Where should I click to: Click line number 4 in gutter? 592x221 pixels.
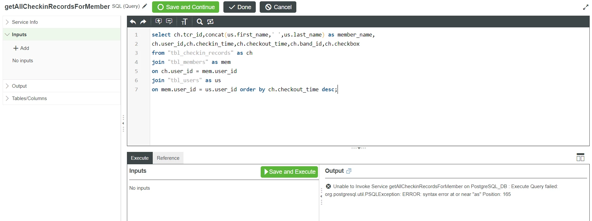pyautogui.click(x=136, y=62)
